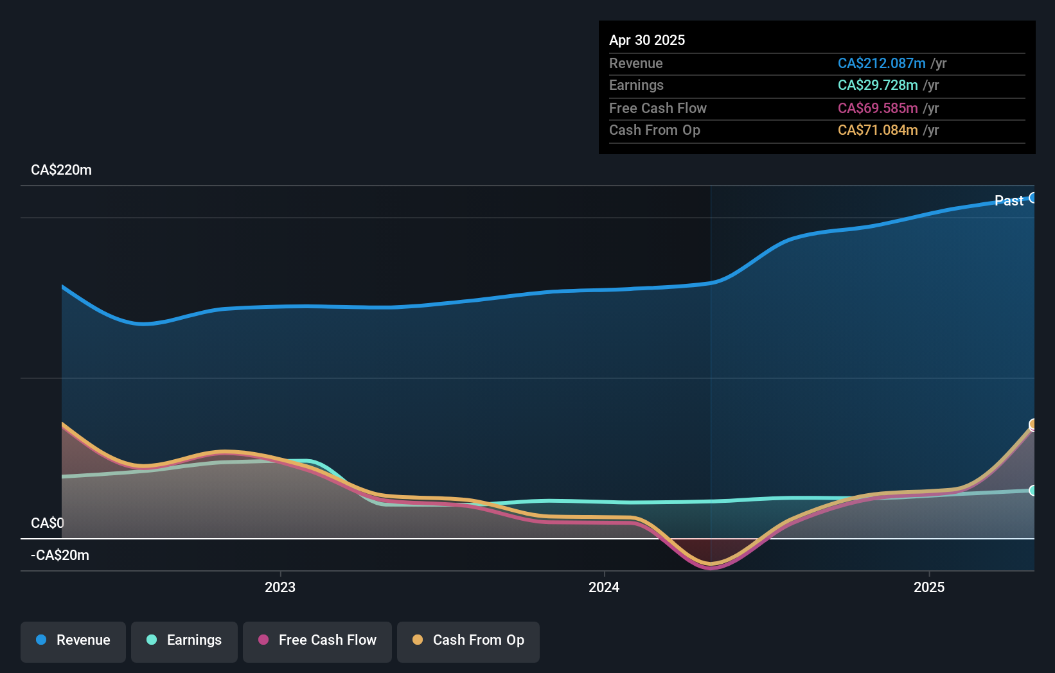
Task: Toggle the Earnings series legend button
Action: [x=184, y=642]
